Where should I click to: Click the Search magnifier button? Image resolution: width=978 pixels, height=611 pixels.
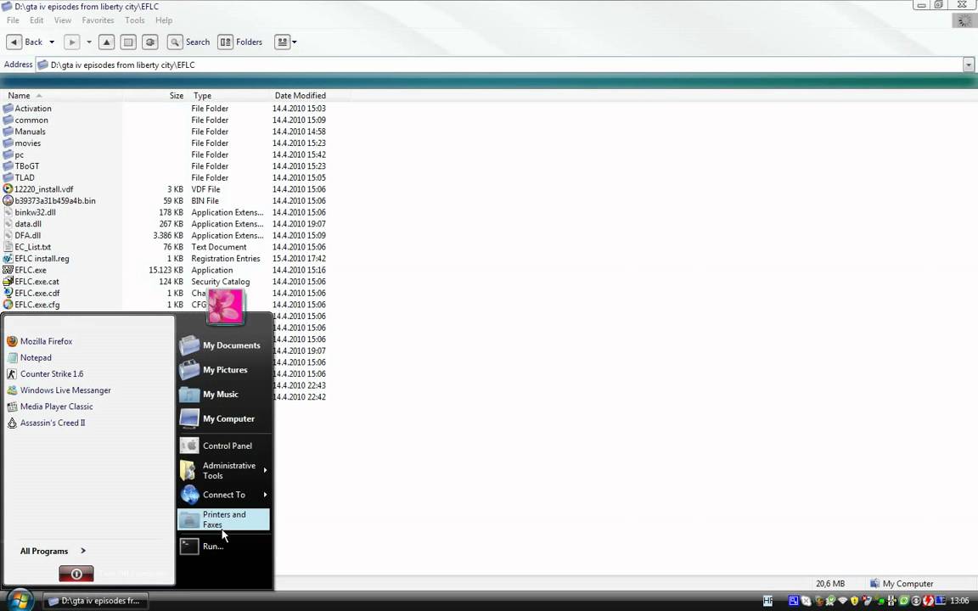coord(175,42)
